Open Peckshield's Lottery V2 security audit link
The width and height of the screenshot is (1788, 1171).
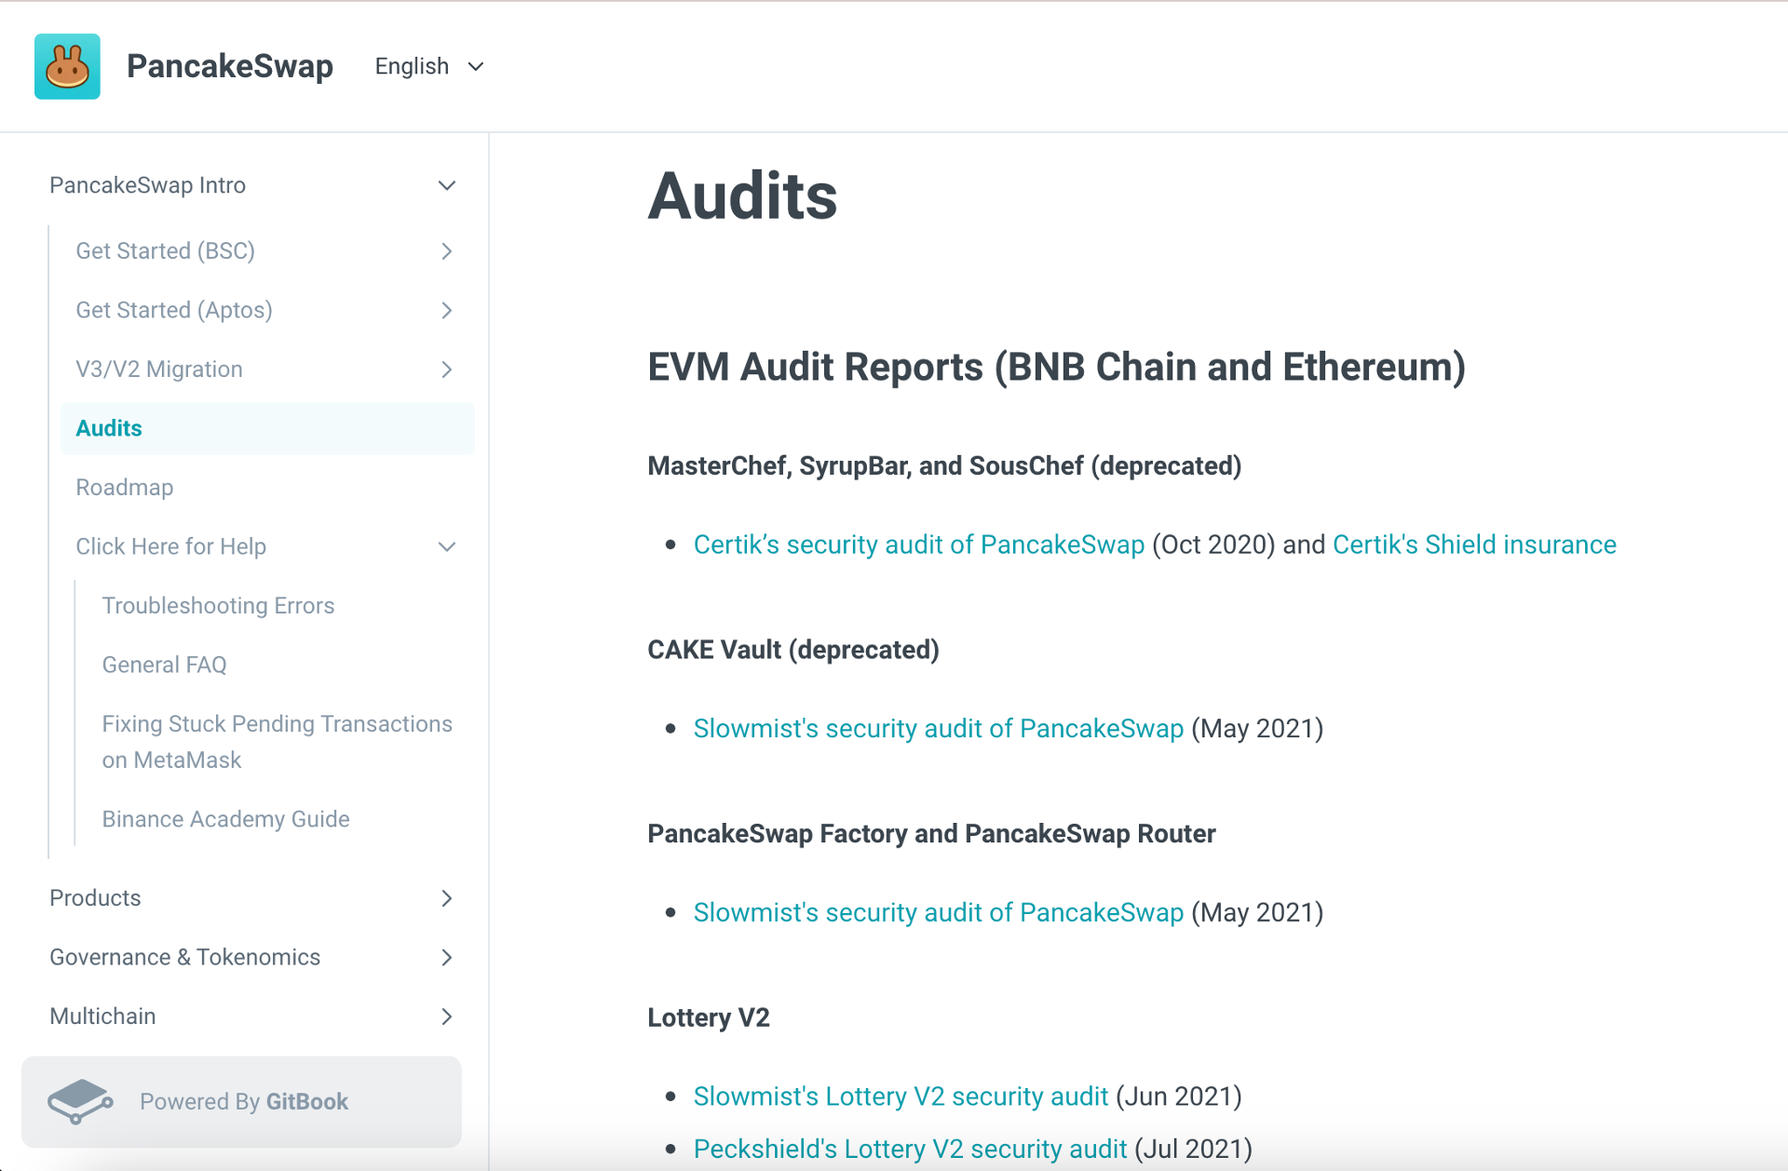coord(910,1149)
